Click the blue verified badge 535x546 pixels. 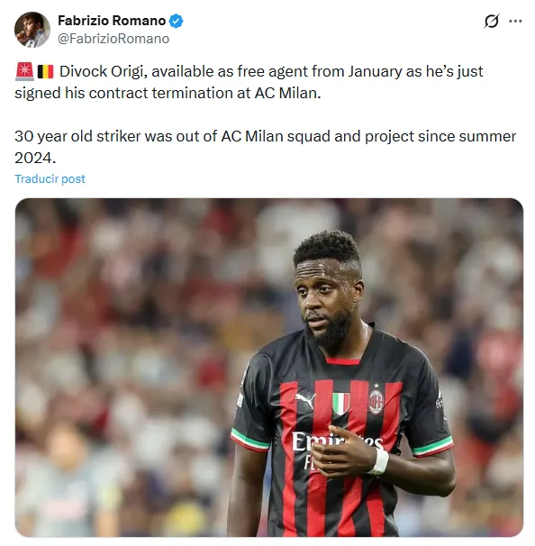[177, 22]
